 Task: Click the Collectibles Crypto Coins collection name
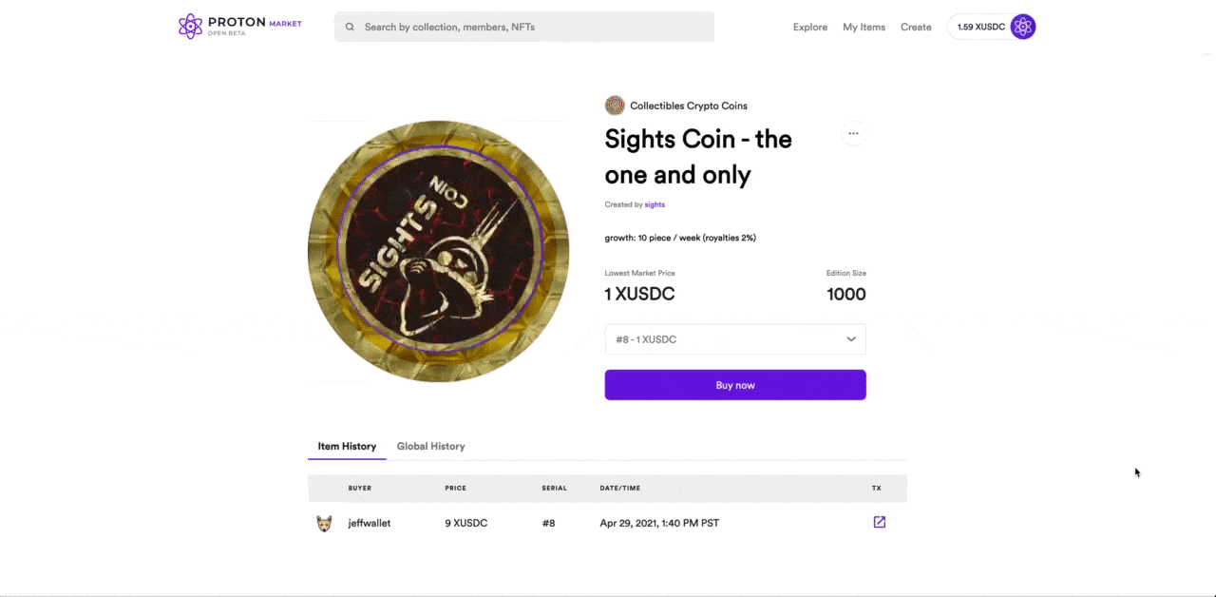689,106
